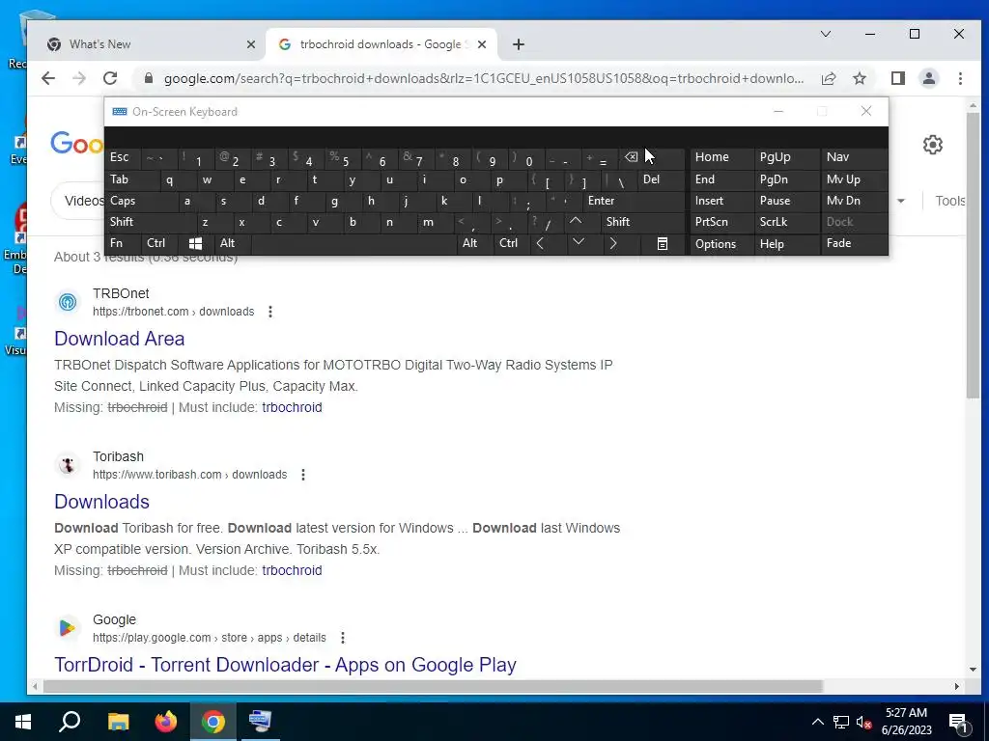This screenshot has width=989, height=741.
Task: Show hidden system tray icons
Action: 817,722
